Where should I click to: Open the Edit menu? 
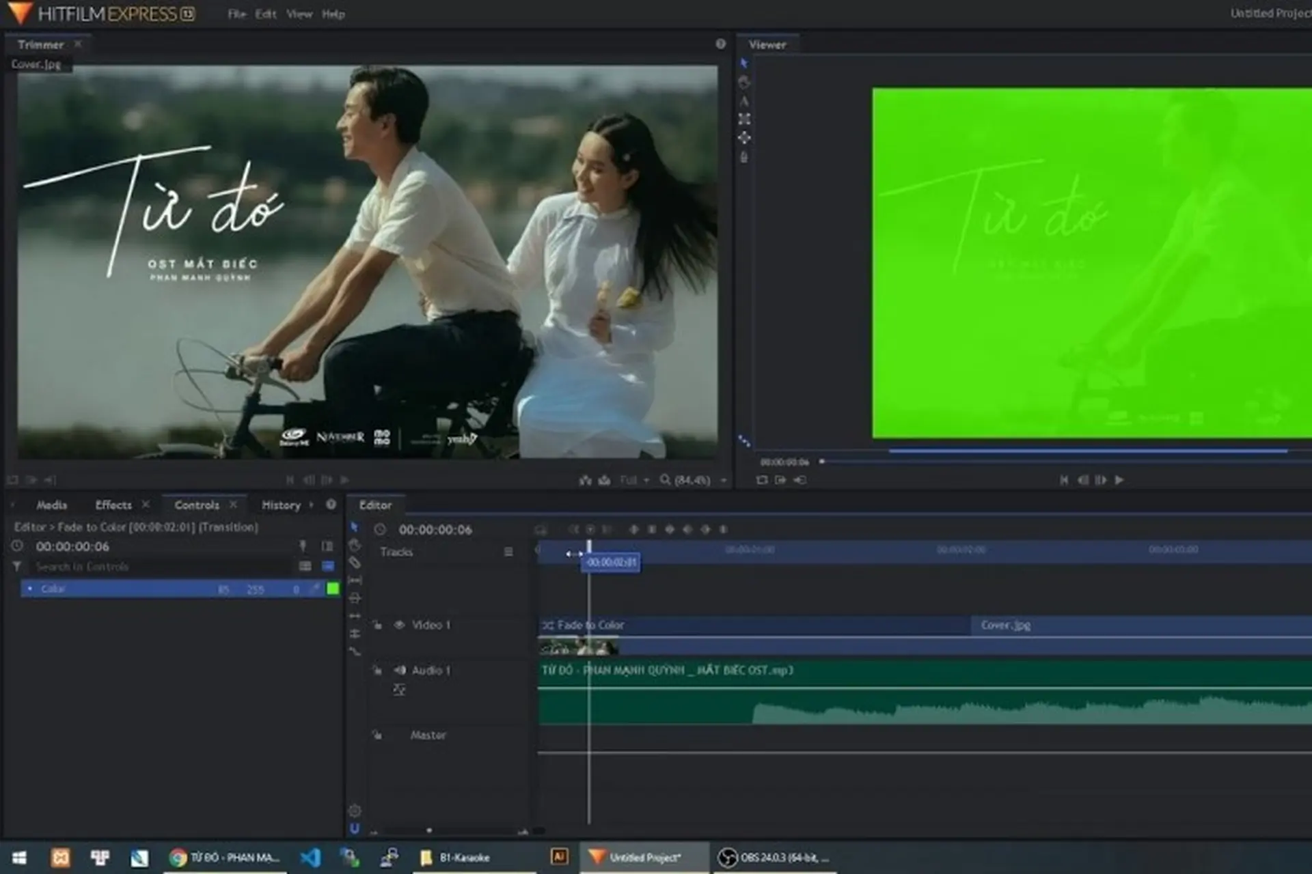point(266,14)
